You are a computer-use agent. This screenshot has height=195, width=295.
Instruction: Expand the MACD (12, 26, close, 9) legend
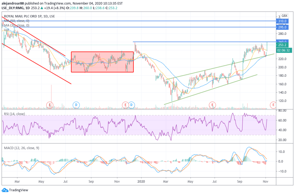tap(22, 148)
